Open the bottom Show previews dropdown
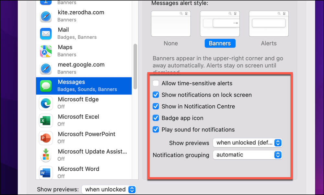This screenshot has width=324, height=195. [109, 189]
